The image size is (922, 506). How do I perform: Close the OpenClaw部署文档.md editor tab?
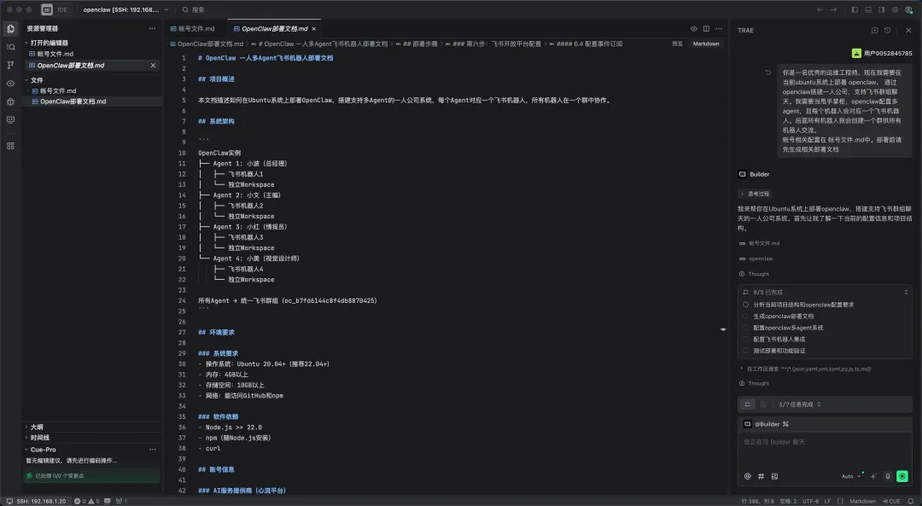314,29
